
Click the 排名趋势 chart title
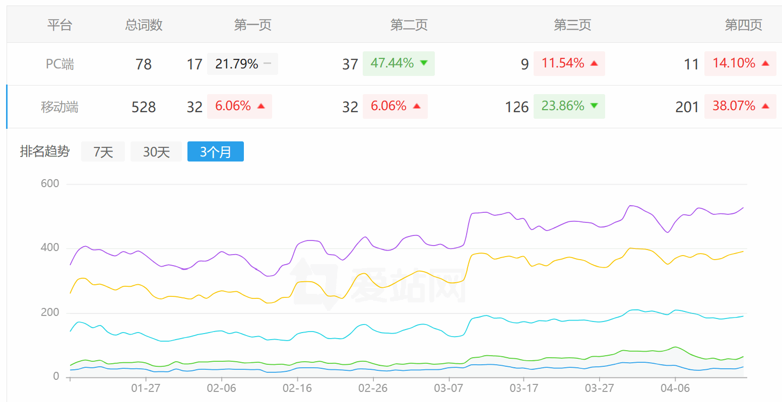coord(45,151)
